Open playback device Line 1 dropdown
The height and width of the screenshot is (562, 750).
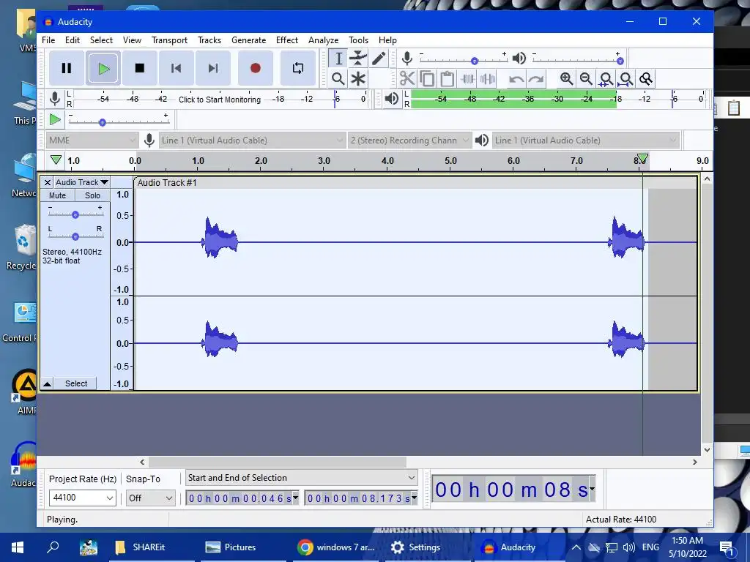point(585,140)
